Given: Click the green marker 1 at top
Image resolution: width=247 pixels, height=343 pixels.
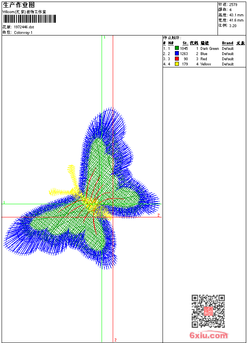Looking at the screenshot, I should [104, 37].
